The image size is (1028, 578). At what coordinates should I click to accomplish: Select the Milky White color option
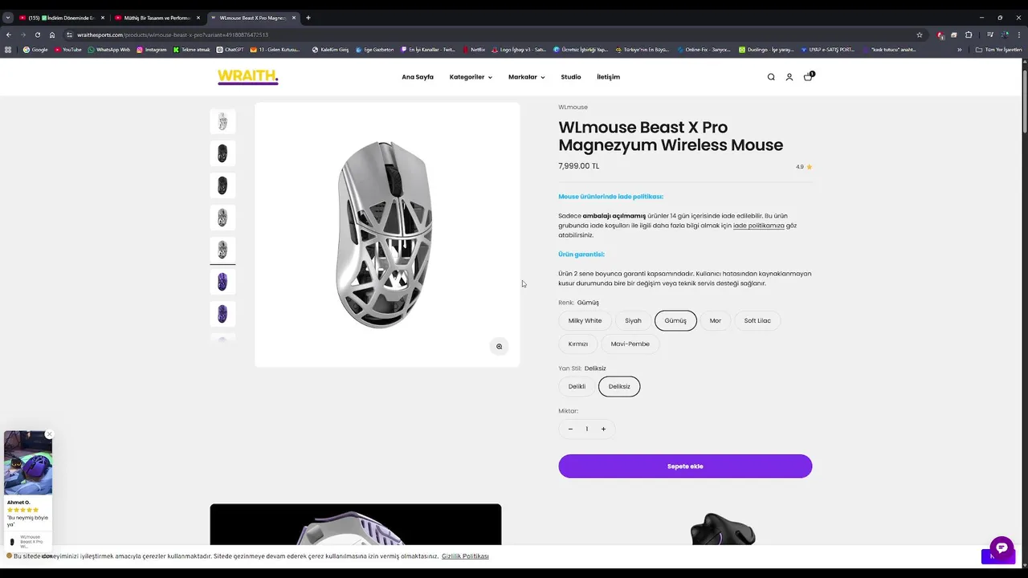[585, 321]
